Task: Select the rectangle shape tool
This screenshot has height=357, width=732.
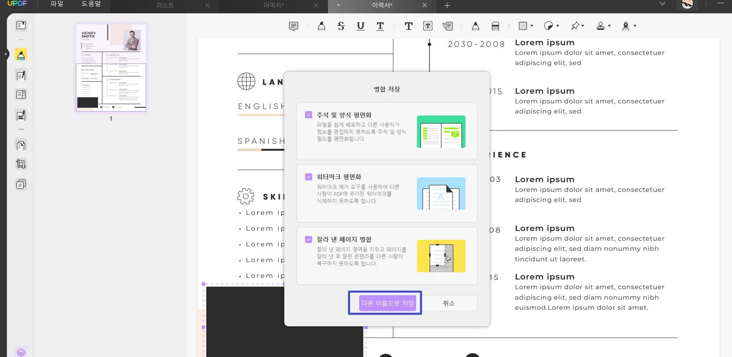Action: [x=523, y=26]
